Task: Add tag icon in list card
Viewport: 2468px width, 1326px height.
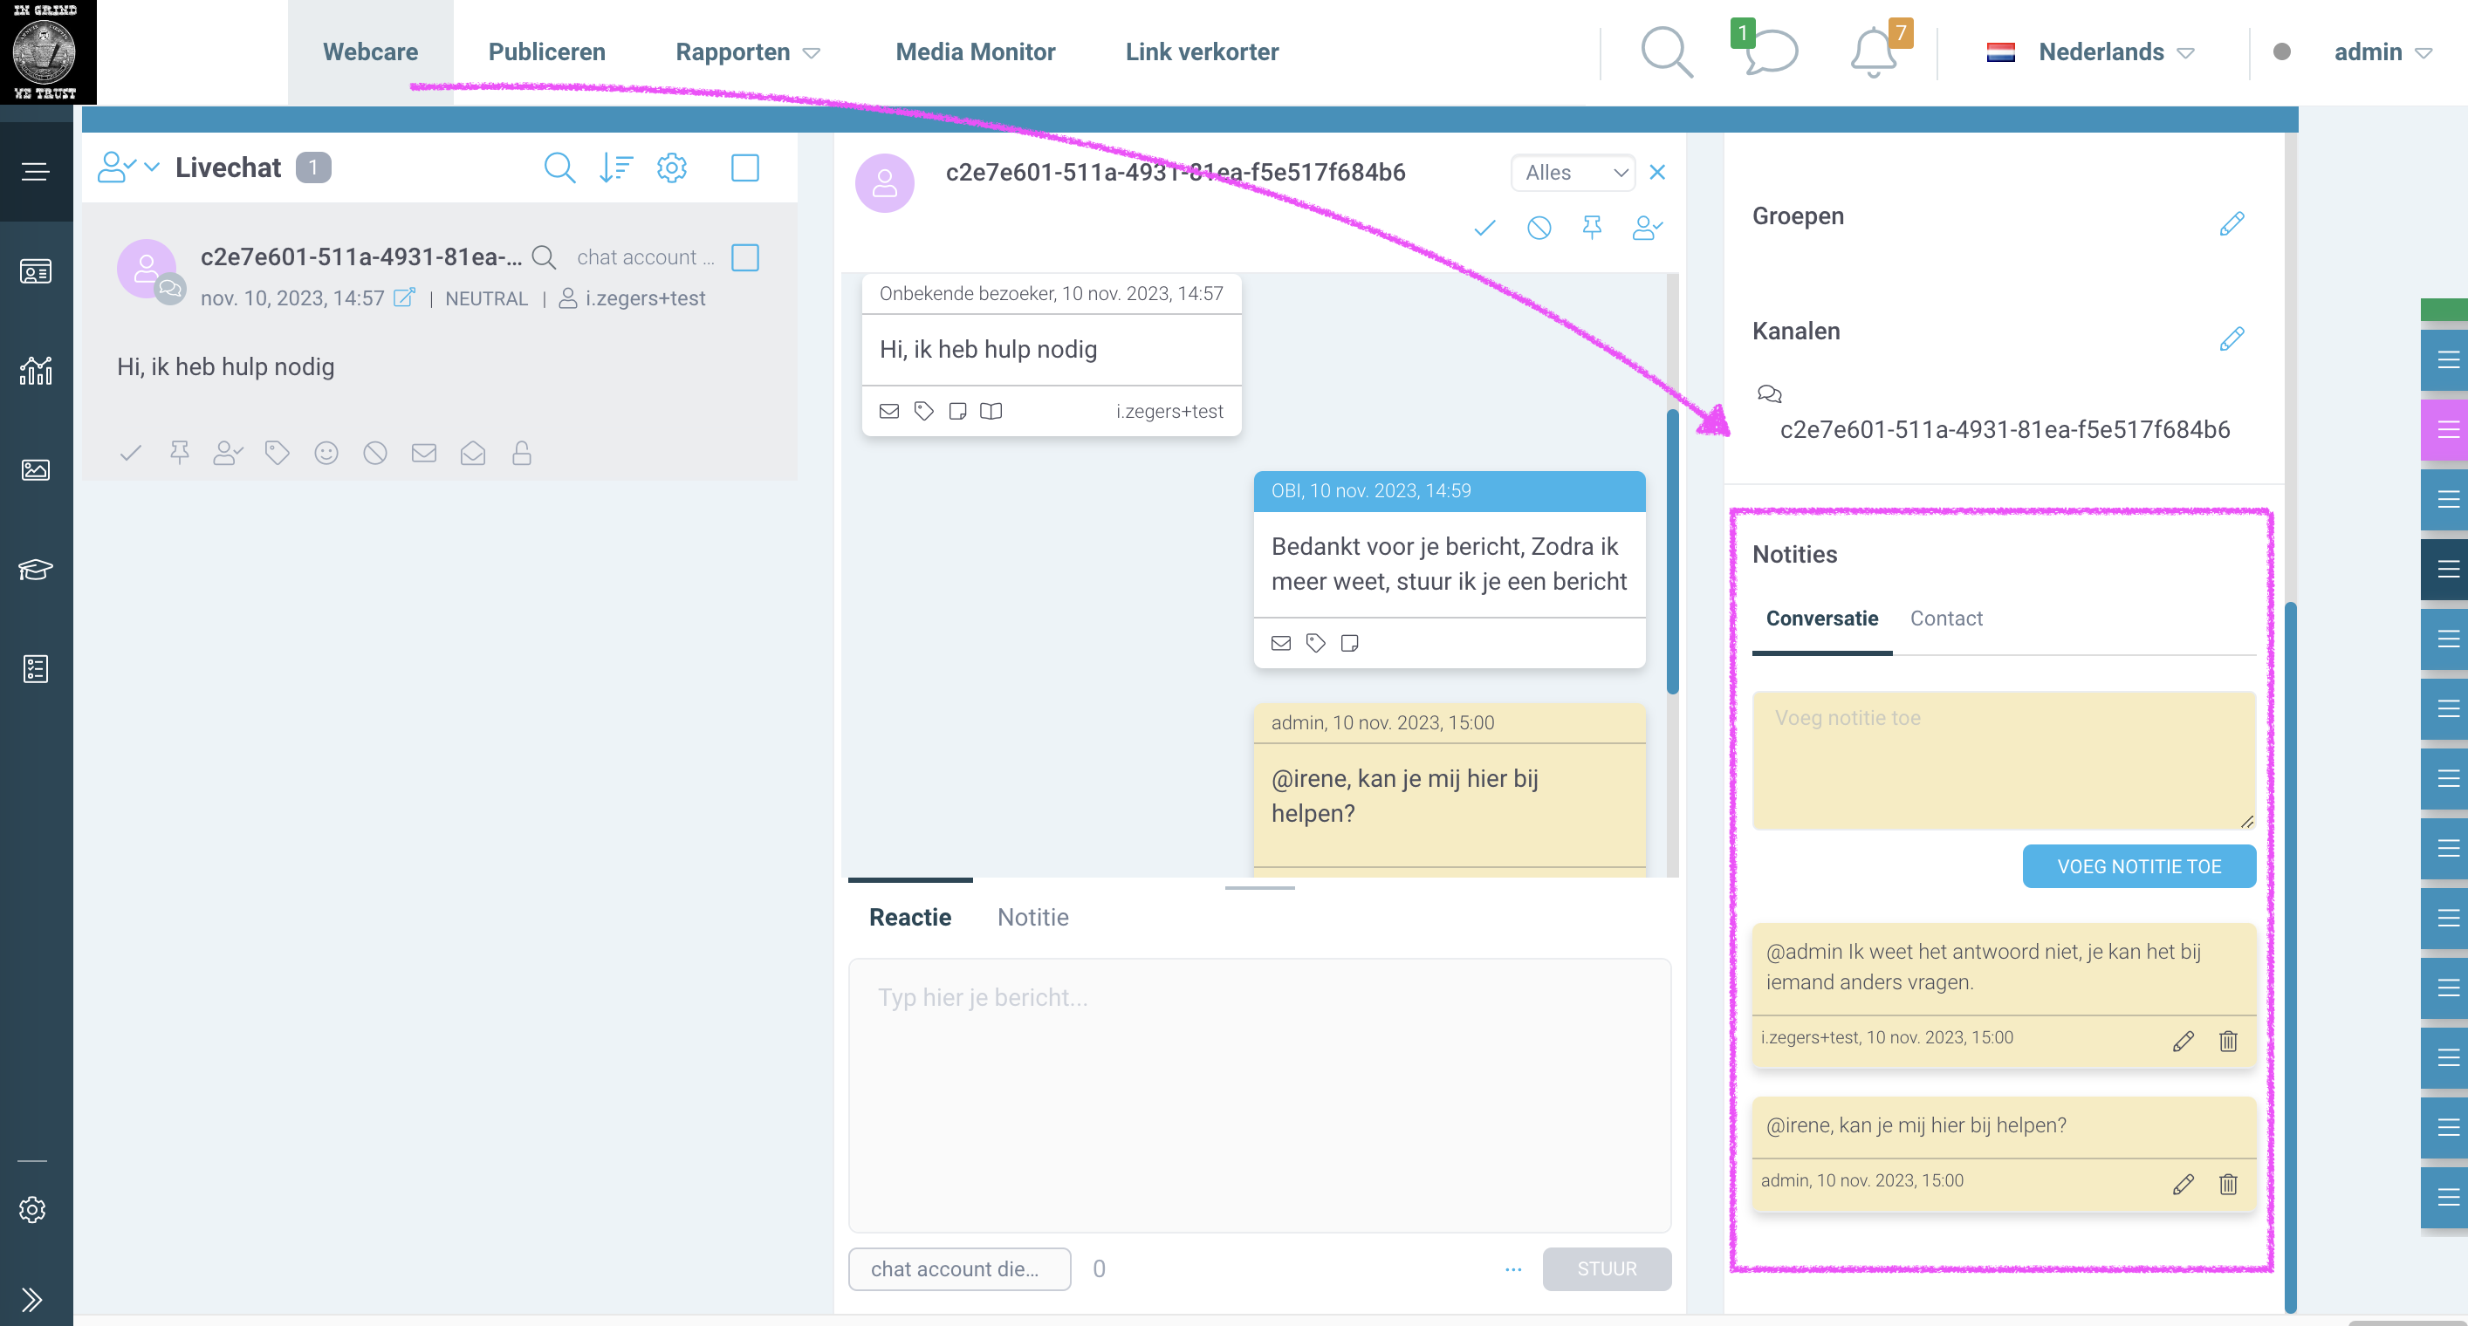Action: (277, 453)
